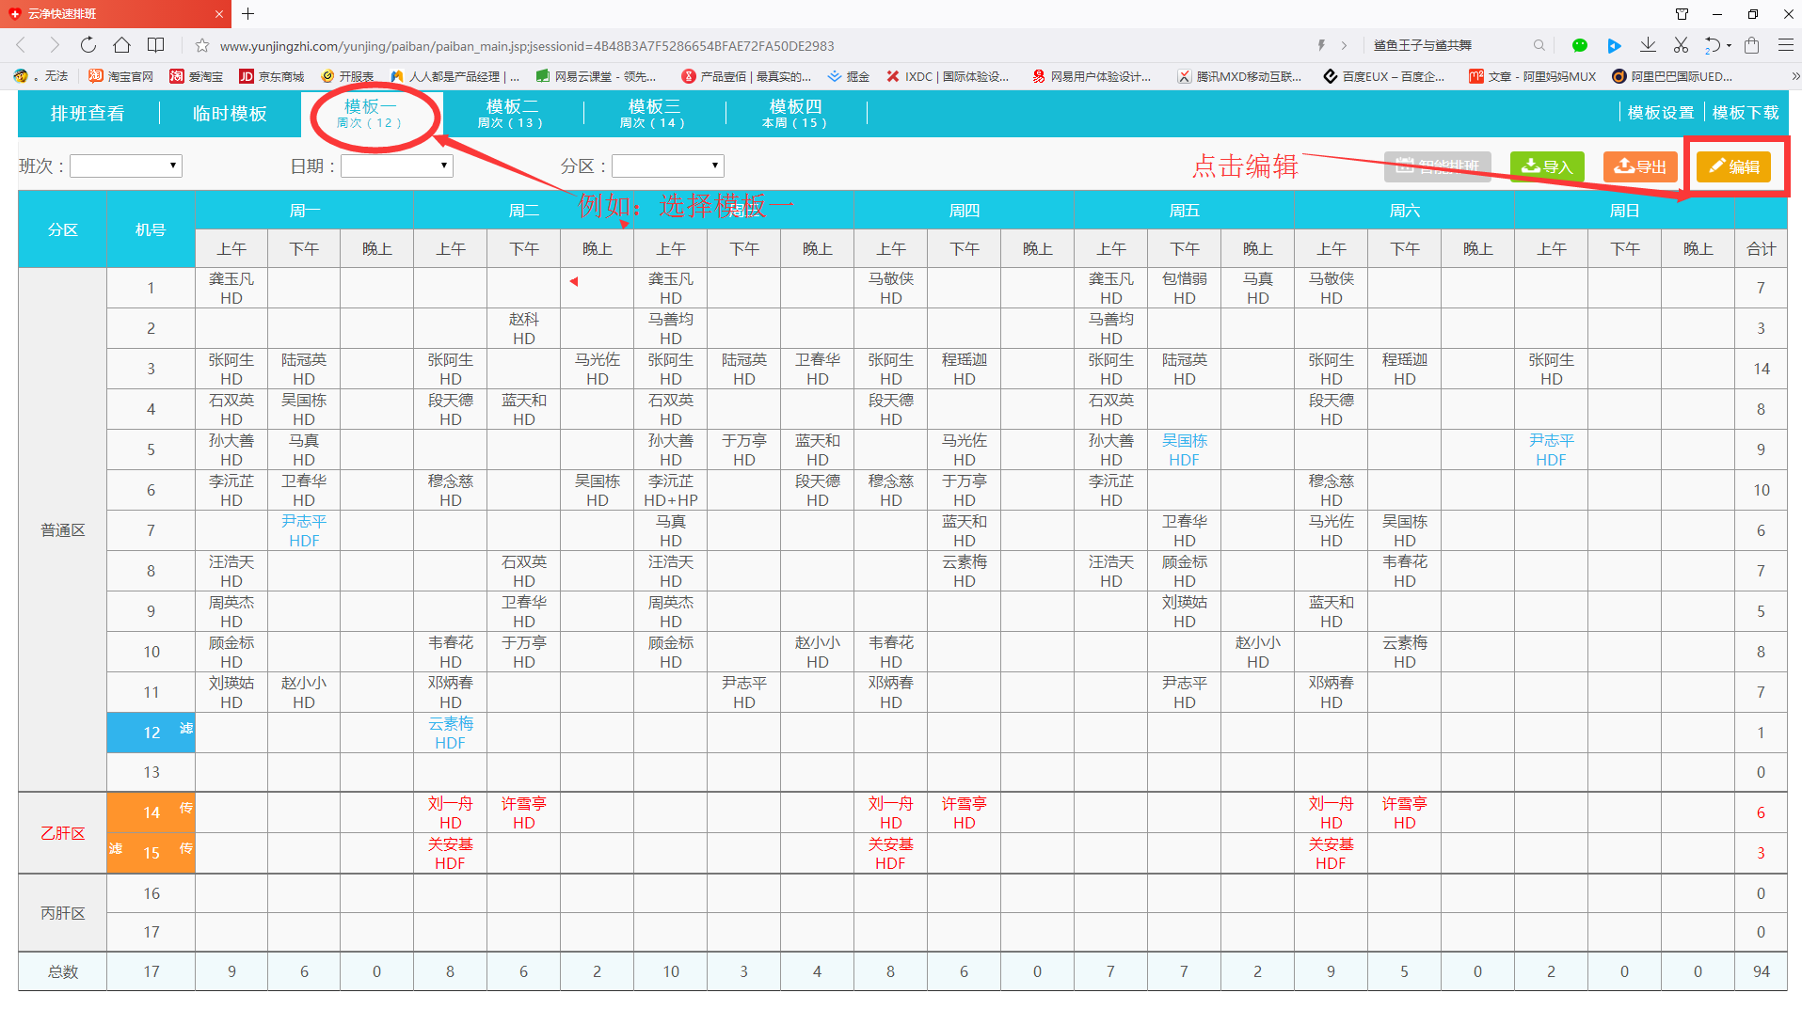Click the download arrow icon in toolbar
Image resolution: width=1802 pixels, height=1009 pixels.
point(1648,45)
